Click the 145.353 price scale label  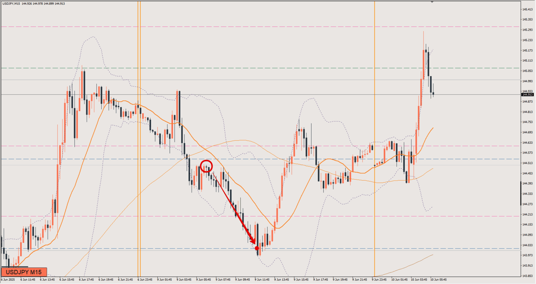527,19
